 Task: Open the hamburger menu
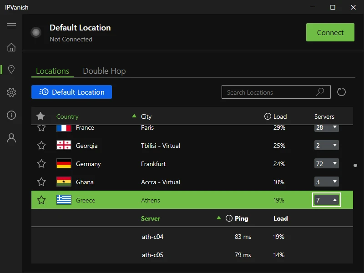pos(11,26)
